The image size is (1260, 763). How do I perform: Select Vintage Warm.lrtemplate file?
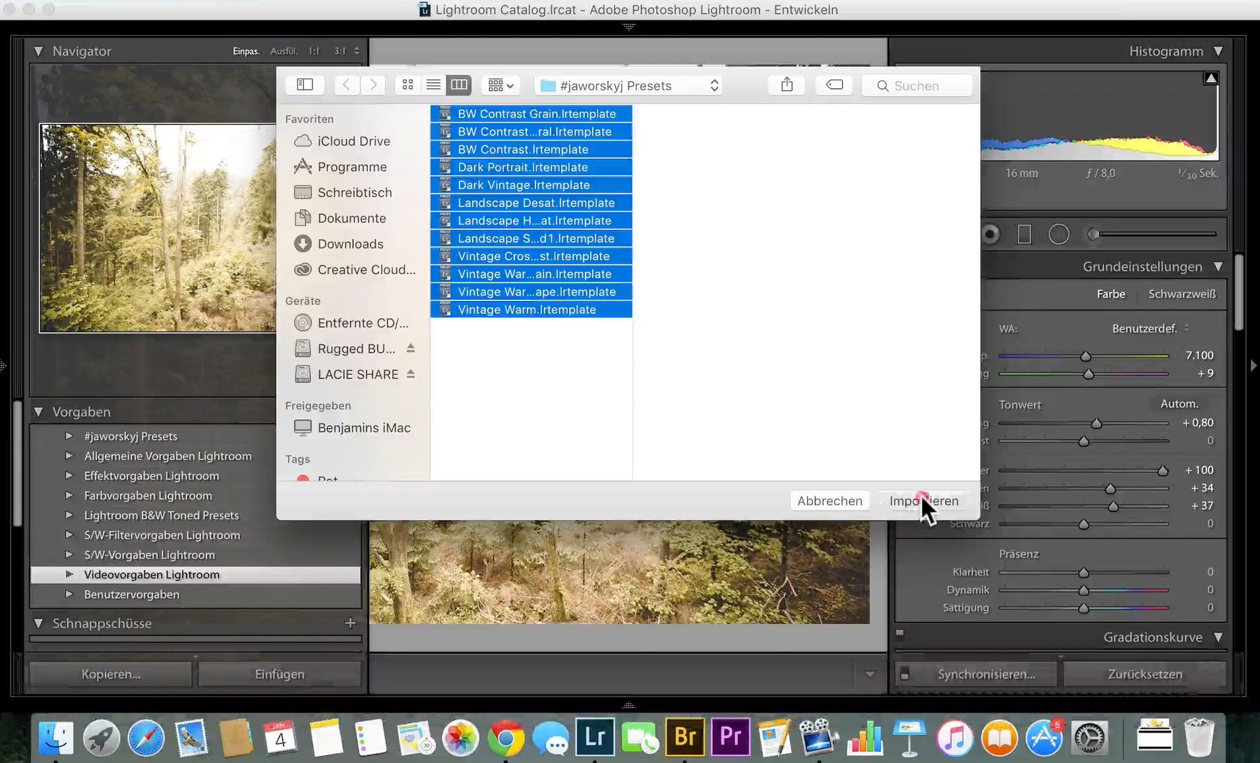point(531,310)
